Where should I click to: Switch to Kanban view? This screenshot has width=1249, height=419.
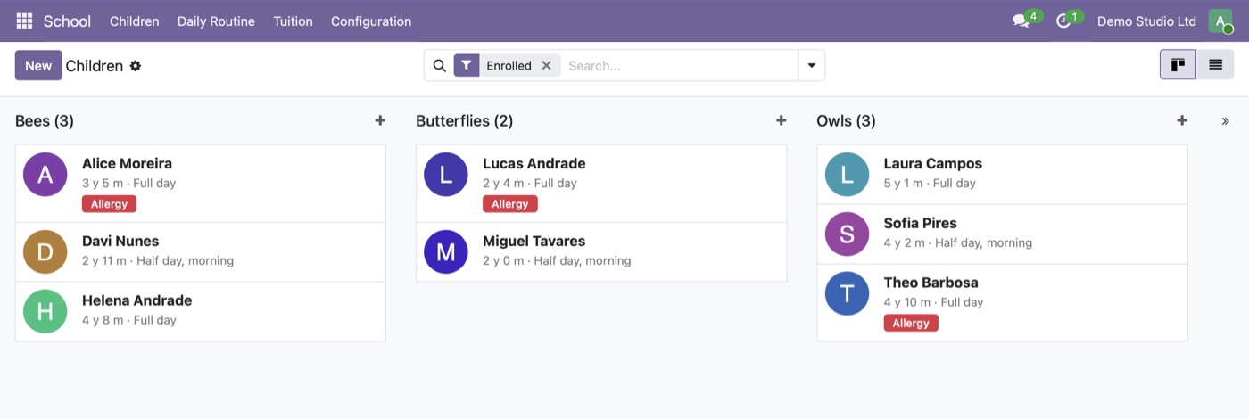coord(1178,64)
